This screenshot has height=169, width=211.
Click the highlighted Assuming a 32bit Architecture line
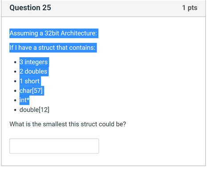53,33
